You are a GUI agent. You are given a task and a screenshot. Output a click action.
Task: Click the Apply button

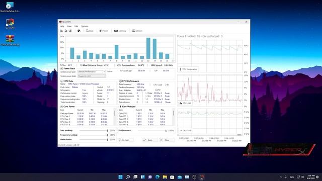pos(150,140)
